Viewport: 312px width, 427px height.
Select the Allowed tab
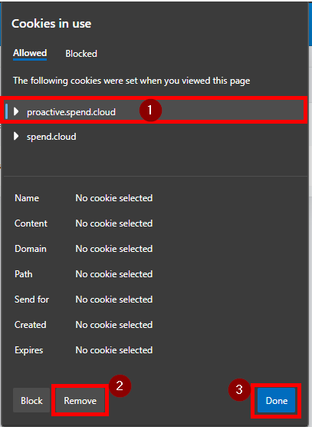pyautogui.click(x=30, y=53)
